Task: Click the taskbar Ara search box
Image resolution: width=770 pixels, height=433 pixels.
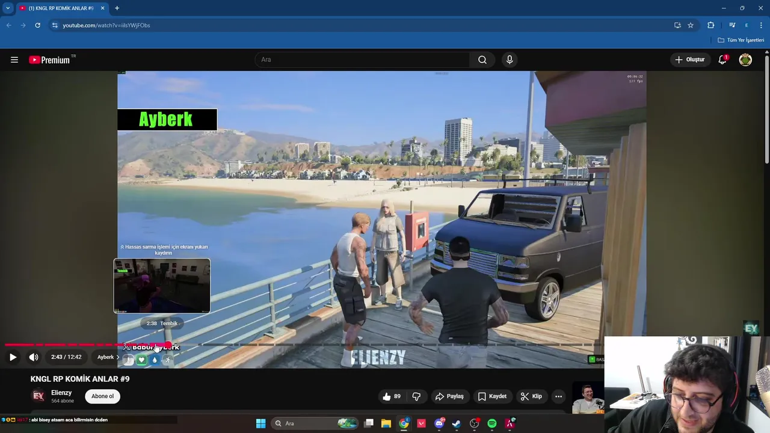Action: [315, 423]
